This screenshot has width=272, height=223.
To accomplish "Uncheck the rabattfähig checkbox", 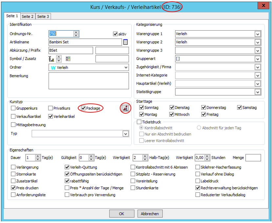I will pyautogui.click(x=67, y=181).
